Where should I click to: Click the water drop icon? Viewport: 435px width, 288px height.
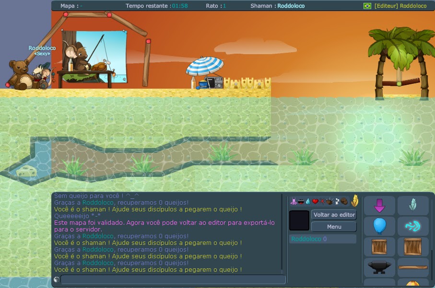pyautogui.click(x=307, y=201)
